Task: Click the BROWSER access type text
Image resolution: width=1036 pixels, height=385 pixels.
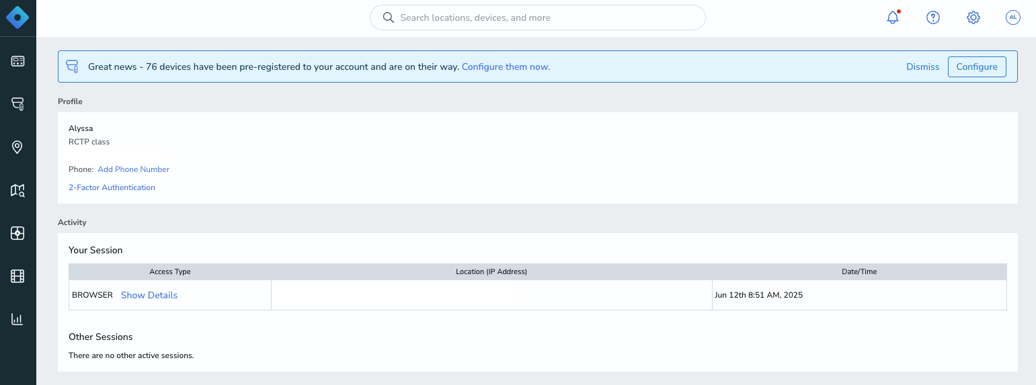Action: coord(92,295)
